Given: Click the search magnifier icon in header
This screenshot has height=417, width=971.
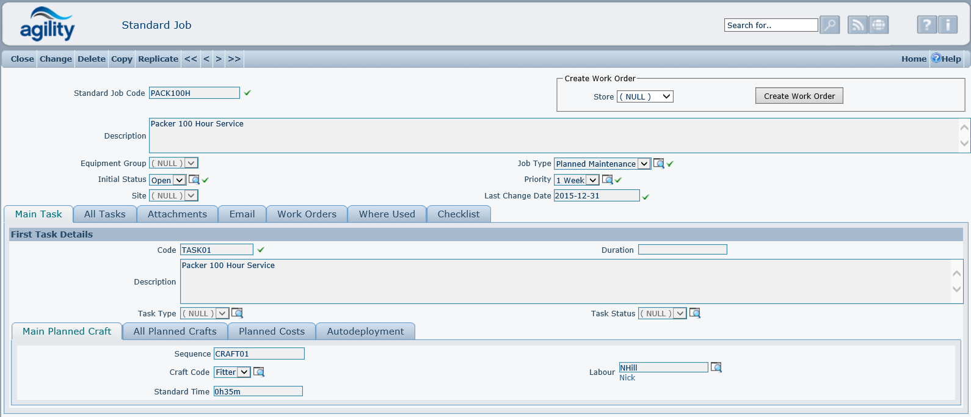Looking at the screenshot, I should (x=829, y=25).
